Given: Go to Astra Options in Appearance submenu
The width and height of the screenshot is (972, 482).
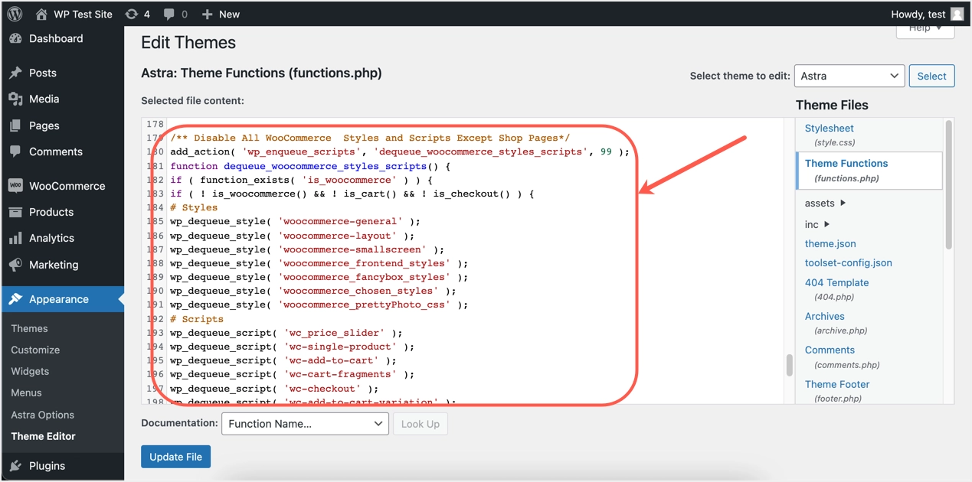Looking at the screenshot, I should (43, 415).
